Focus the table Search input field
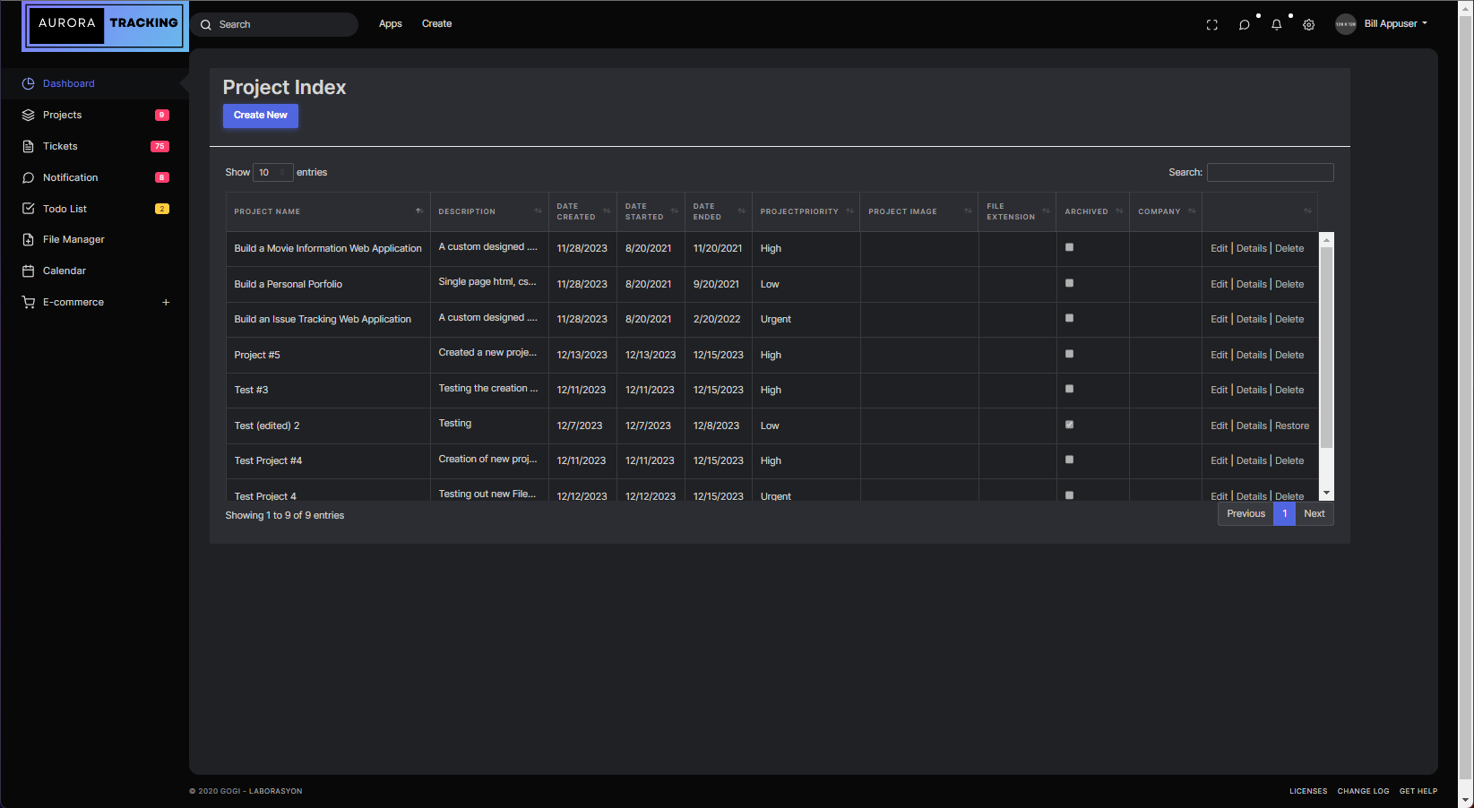 (x=1270, y=172)
